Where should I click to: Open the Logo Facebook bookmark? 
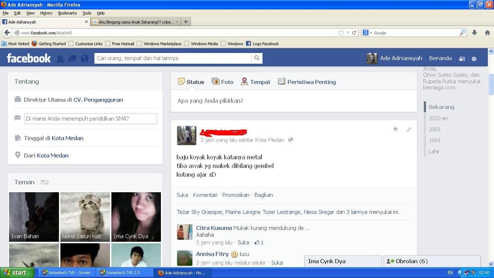[x=262, y=44]
